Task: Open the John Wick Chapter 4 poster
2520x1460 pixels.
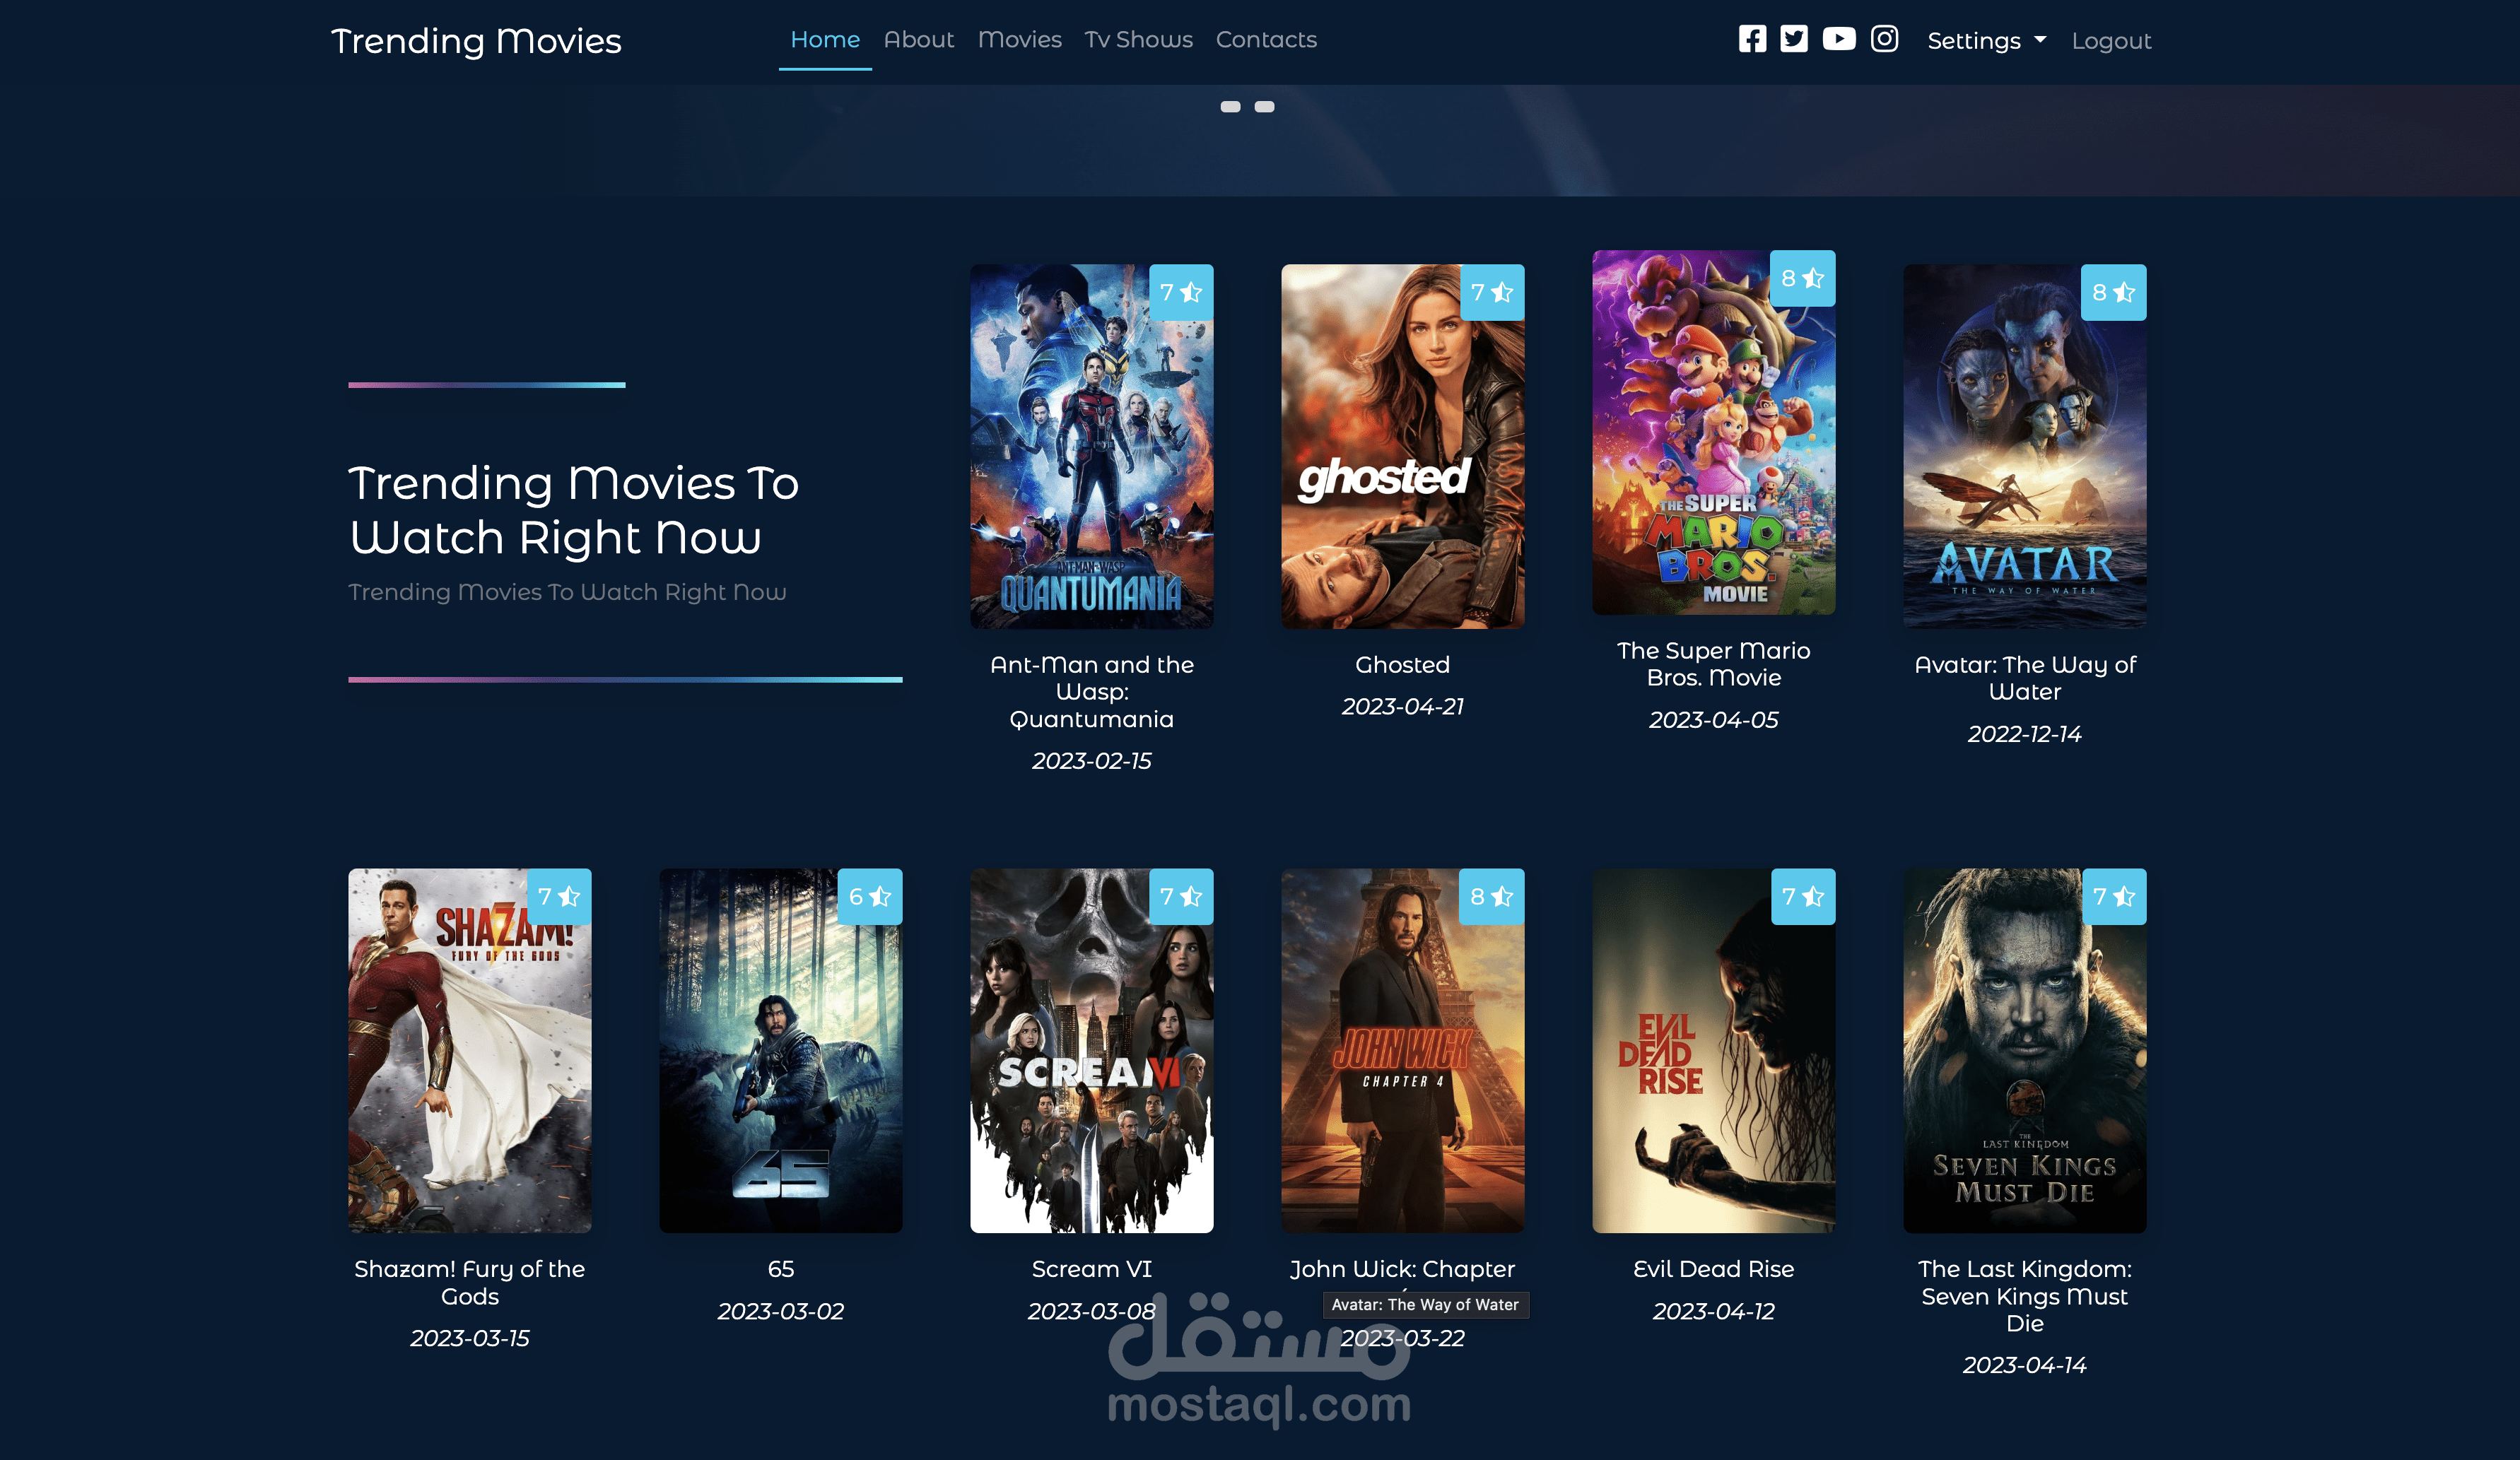Action: (1402, 1050)
